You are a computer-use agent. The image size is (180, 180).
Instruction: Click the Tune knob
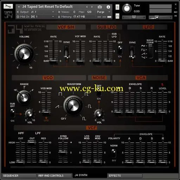click(x=127, y=8)
